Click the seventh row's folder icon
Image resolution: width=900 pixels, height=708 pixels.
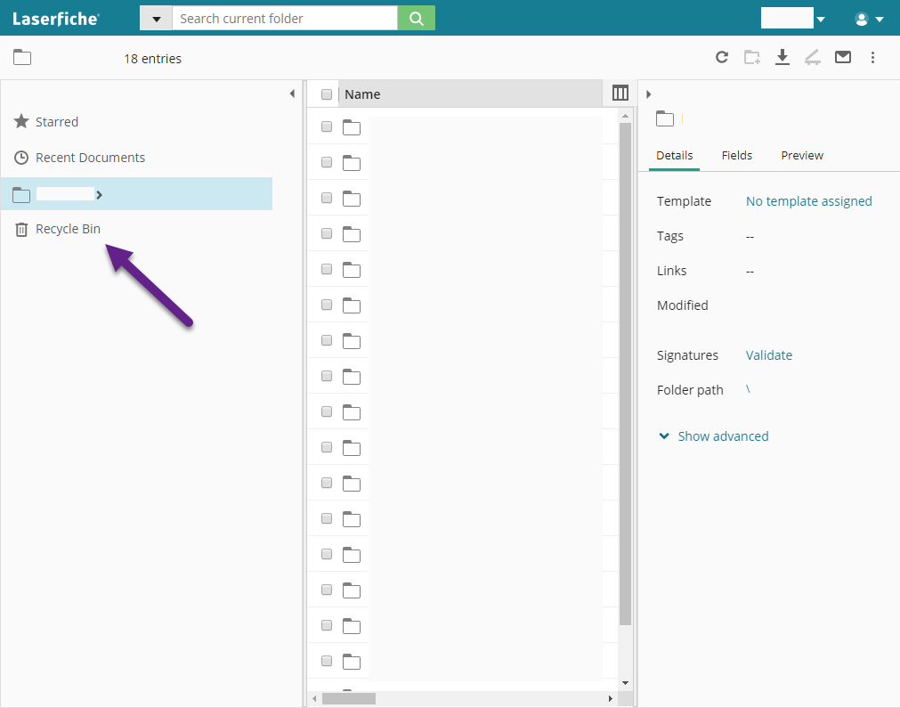click(352, 341)
